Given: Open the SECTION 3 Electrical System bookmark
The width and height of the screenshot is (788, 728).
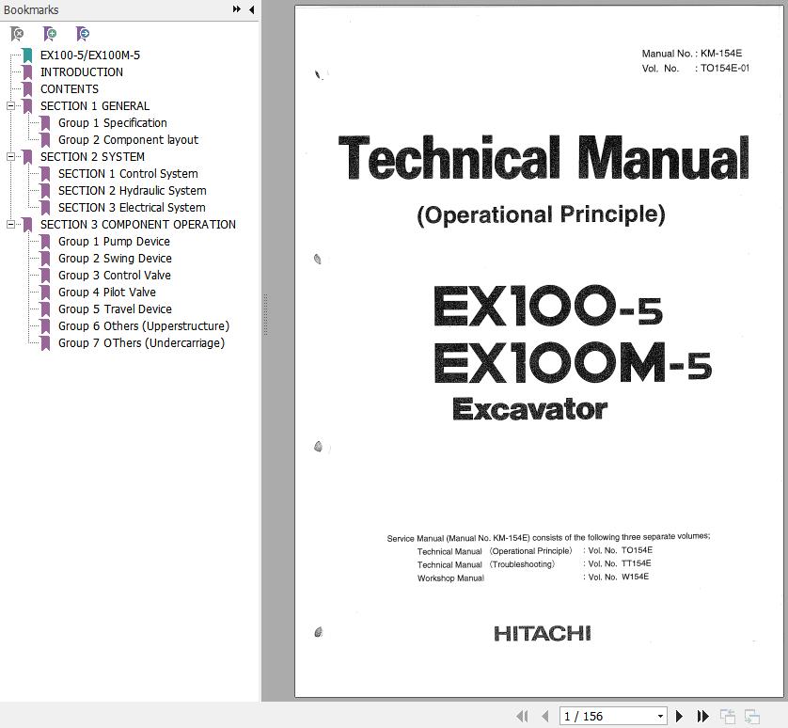Looking at the screenshot, I should pos(132,208).
